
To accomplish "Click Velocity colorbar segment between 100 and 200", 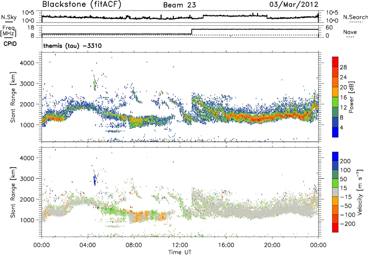I will click(x=335, y=166).
